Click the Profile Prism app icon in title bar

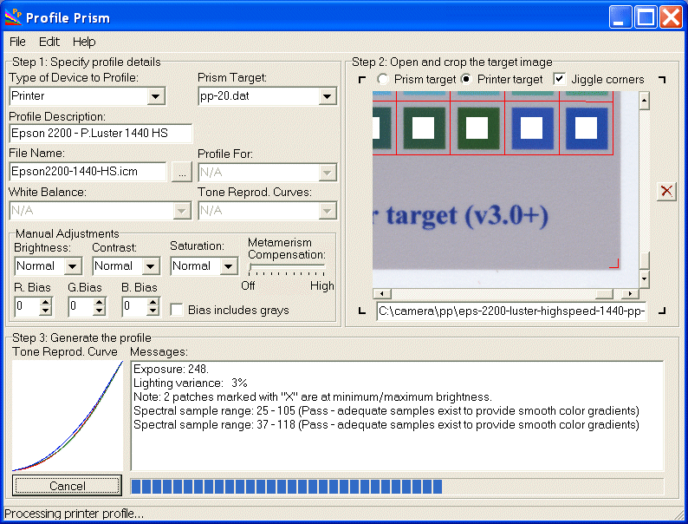(x=13, y=16)
